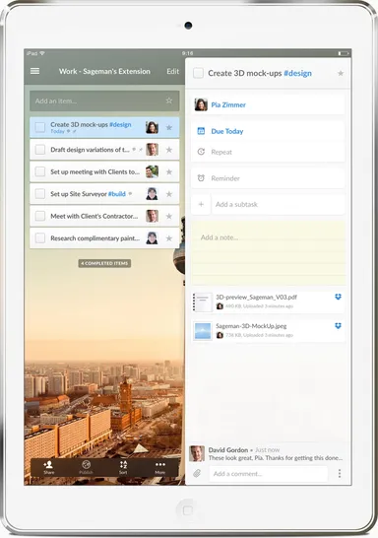
Task: Click Dropbox icon on the JPEG attachment
Action: pyautogui.click(x=338, y=325)
